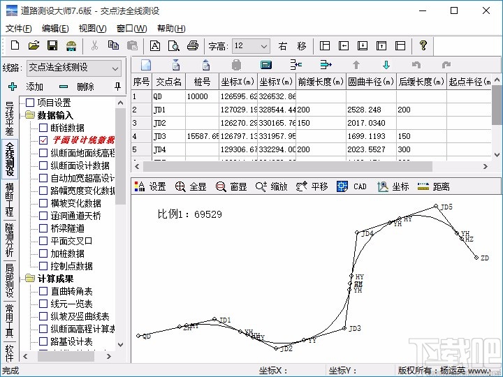Check the 断链数据 checkbox
Viewport: 503px width, 377px height.
pos(43,128)
